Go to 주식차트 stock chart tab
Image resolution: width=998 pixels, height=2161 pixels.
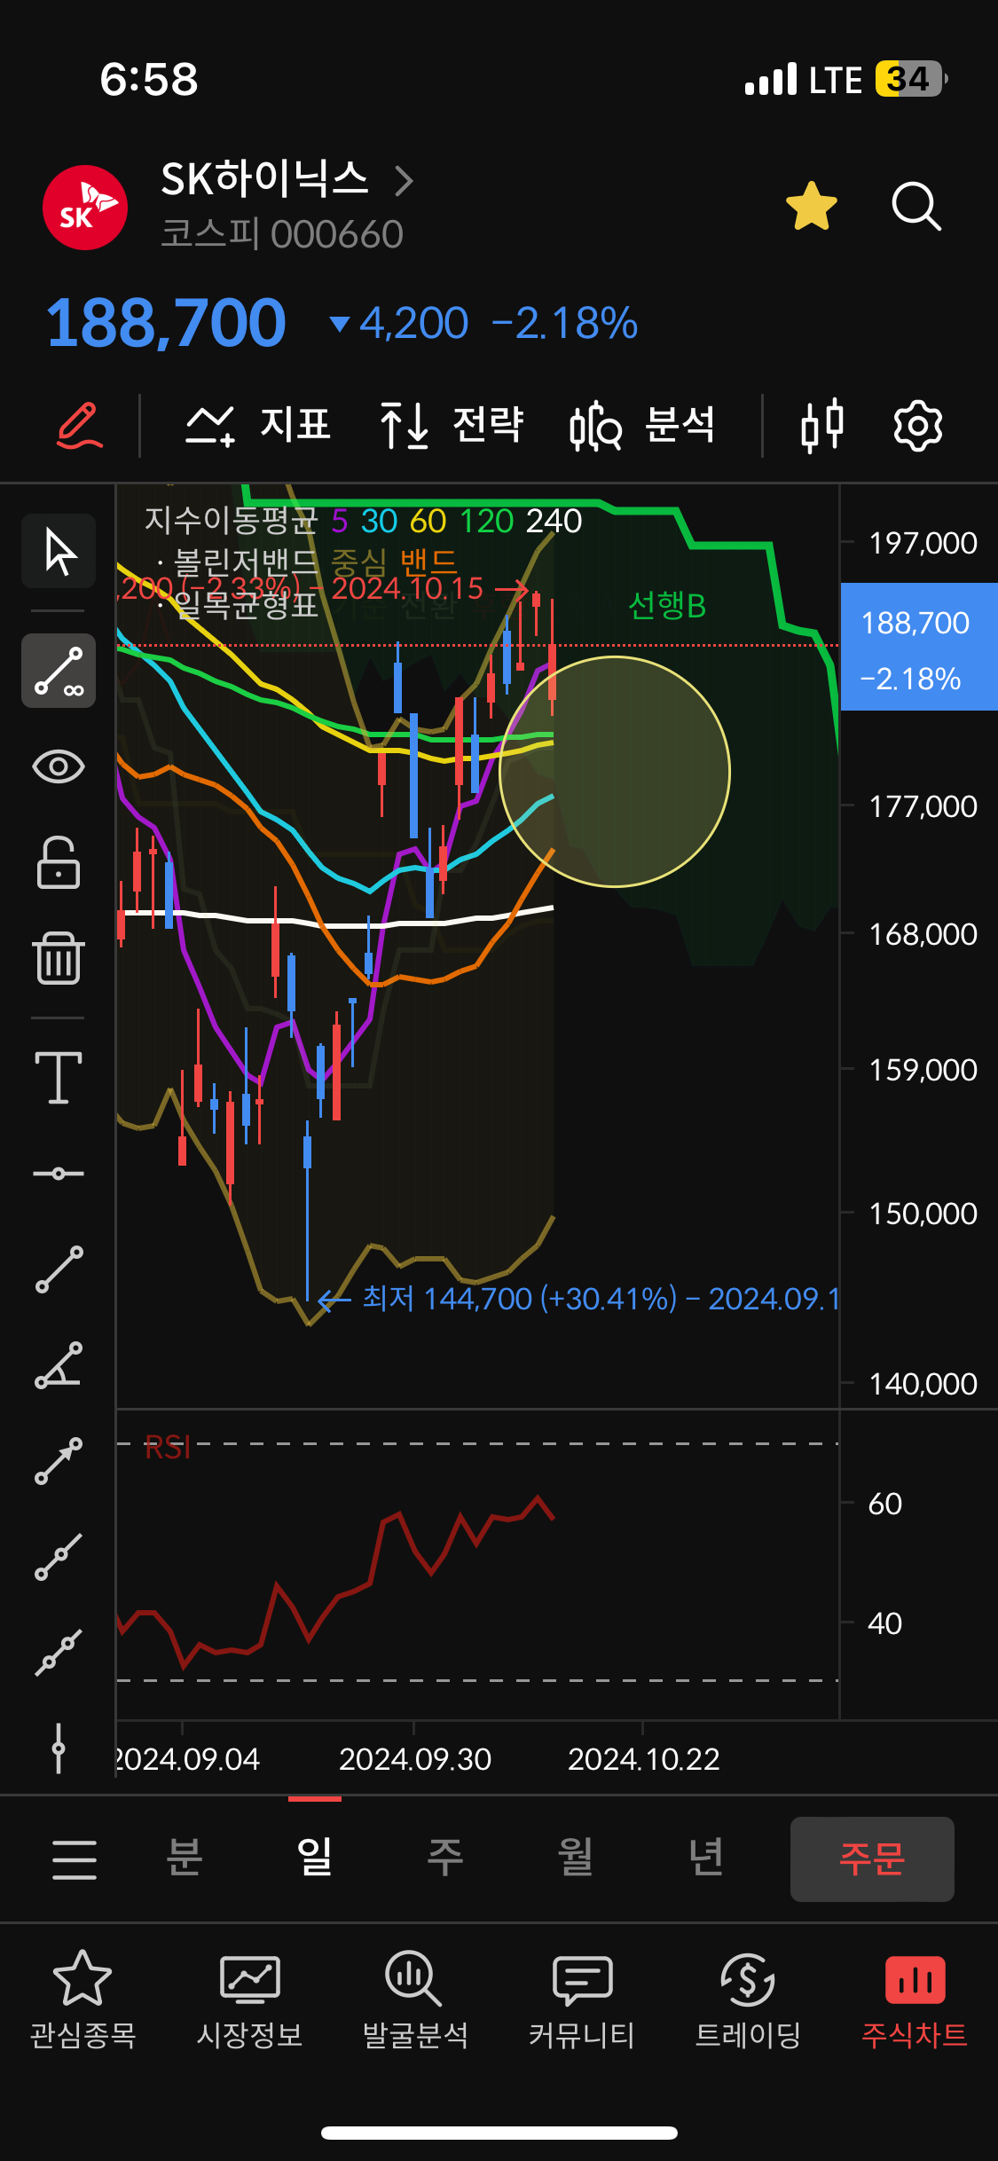915,2001
